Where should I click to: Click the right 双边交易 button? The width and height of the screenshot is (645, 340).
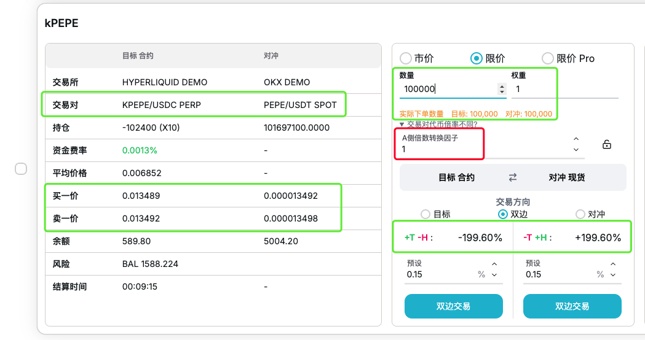(572, 306)
